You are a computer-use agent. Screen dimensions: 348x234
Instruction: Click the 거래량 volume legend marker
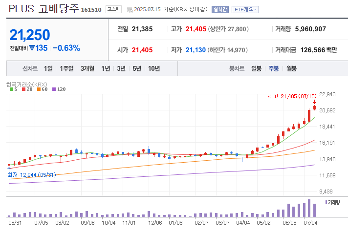pyautogui.click(x=326, y=202)
